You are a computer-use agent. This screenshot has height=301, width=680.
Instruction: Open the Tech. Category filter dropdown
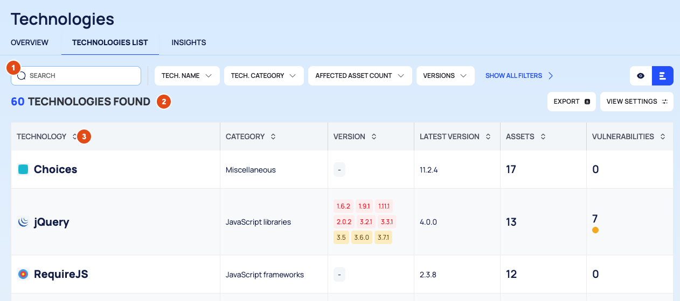tap(263, 76)
